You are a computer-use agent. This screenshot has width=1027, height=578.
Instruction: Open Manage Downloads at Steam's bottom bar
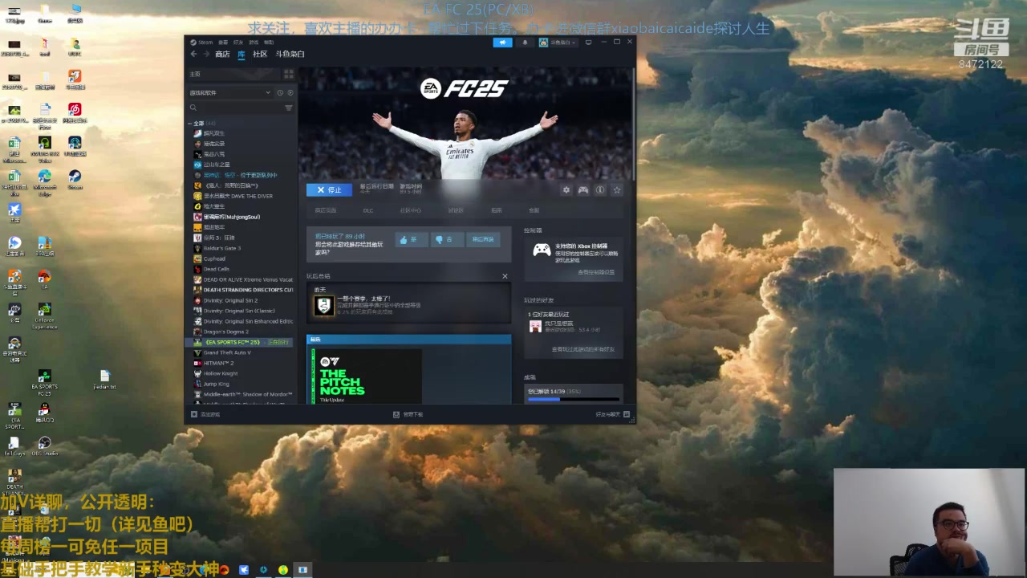pos(408,414)
